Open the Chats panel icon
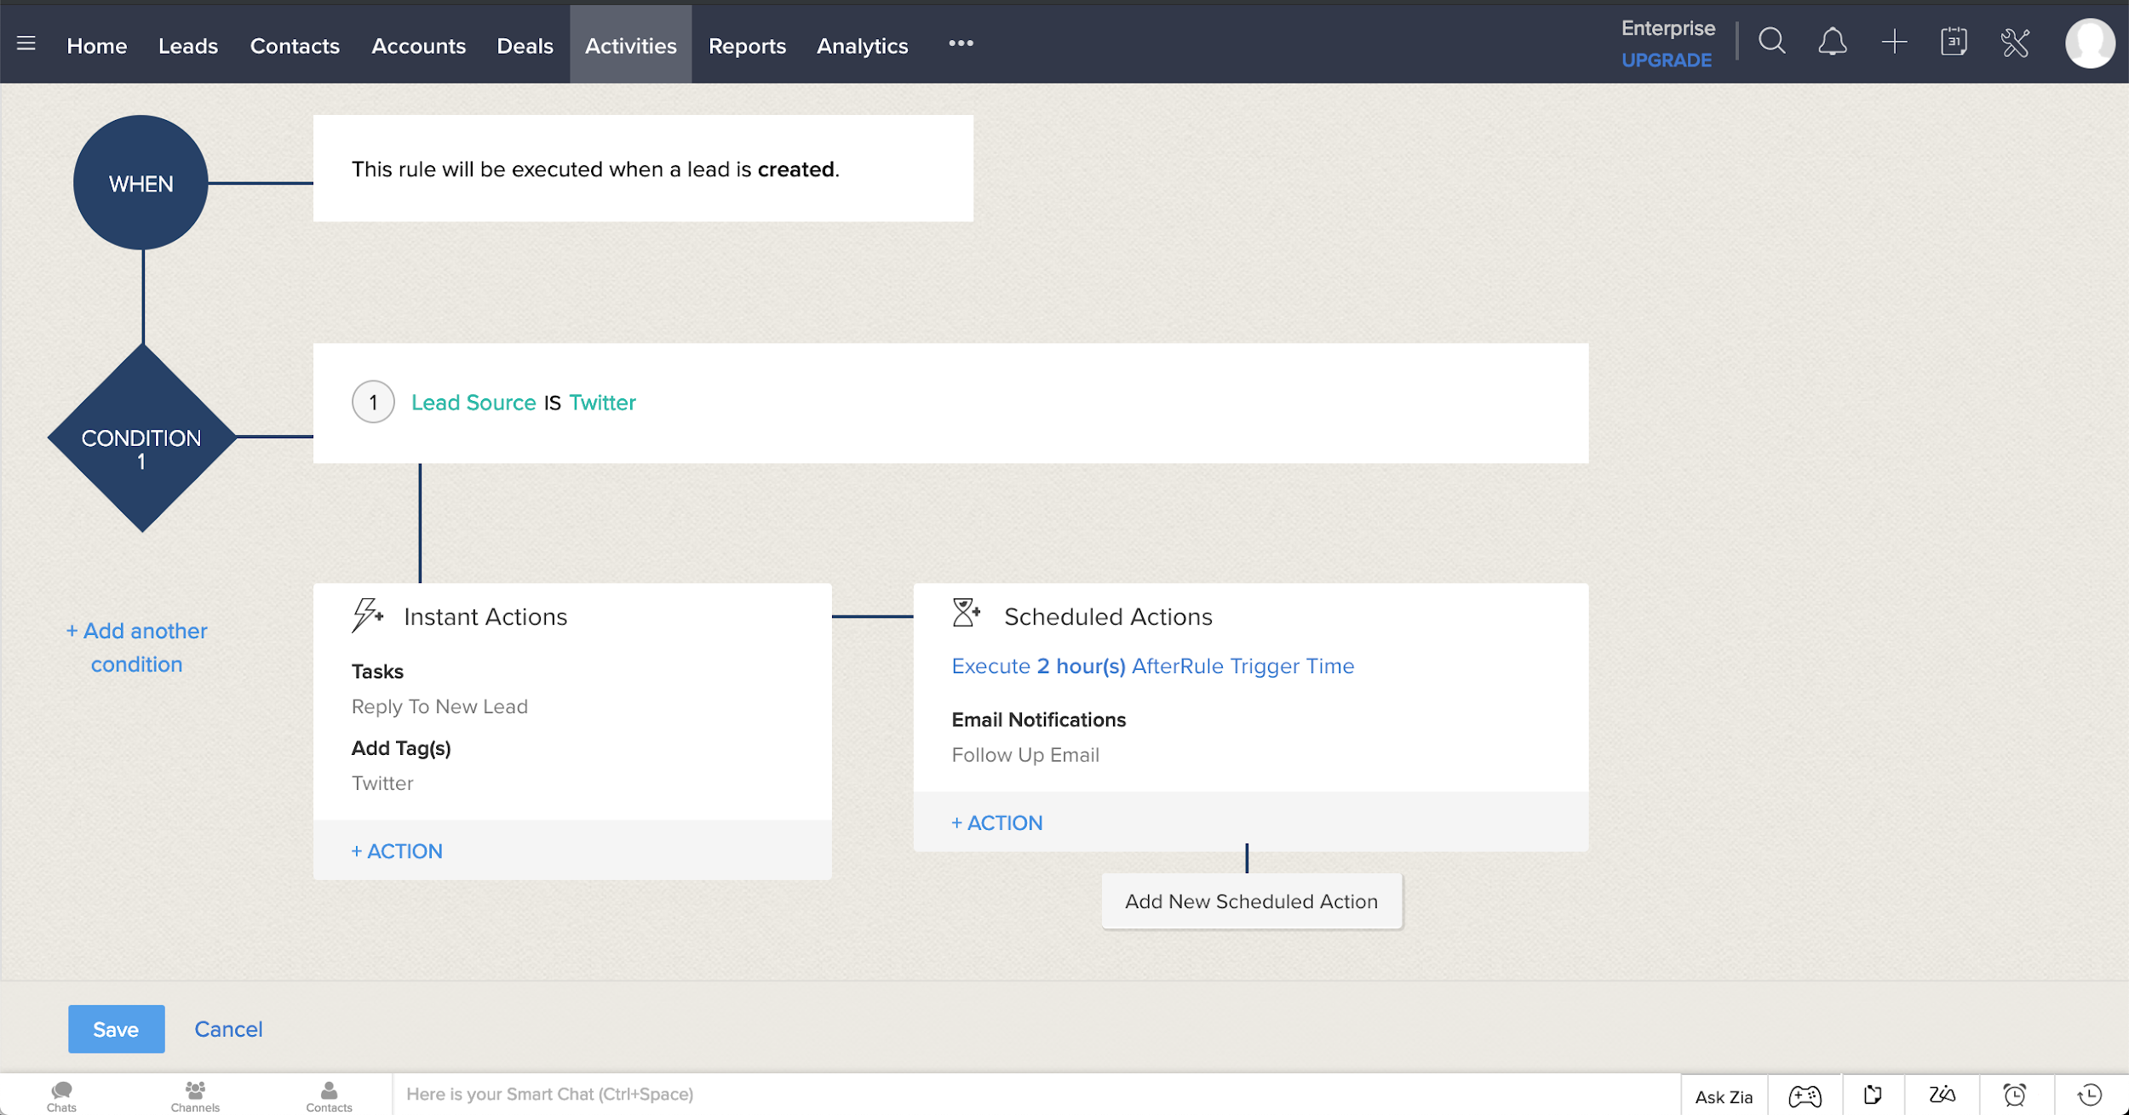The image size is (2129, 1115). tap(60, 1095)
